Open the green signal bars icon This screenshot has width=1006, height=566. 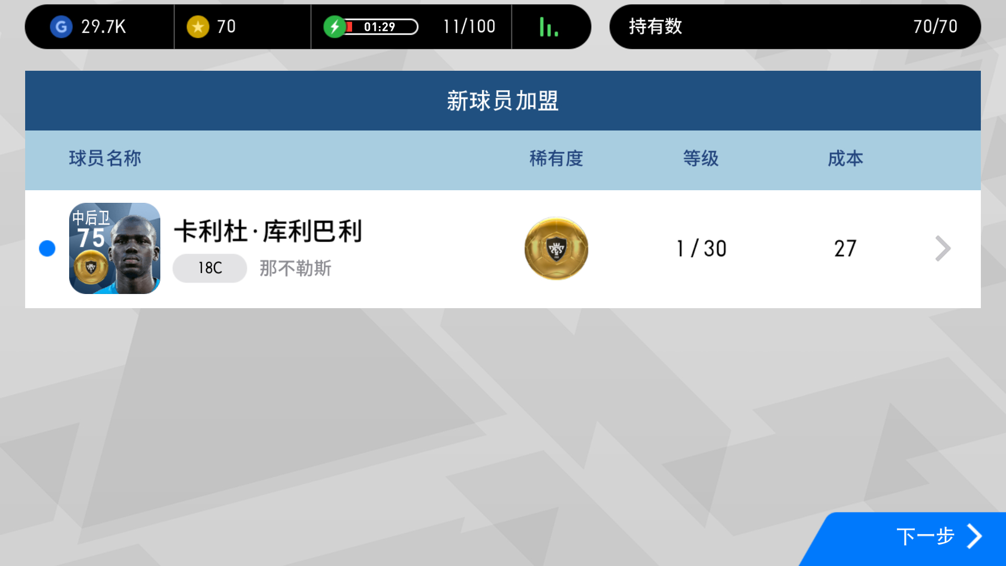pyautogui.click(x=549, y=27)
